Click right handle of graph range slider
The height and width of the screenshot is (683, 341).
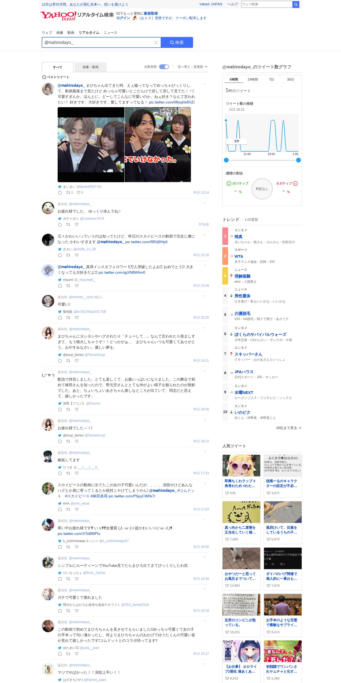[x=299, y=160]
